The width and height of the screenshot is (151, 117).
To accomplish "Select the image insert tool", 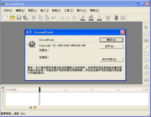I will [x=147, y=80].
